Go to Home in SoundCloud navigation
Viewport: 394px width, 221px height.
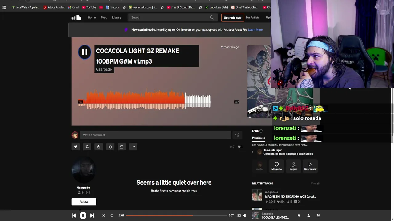92,17
